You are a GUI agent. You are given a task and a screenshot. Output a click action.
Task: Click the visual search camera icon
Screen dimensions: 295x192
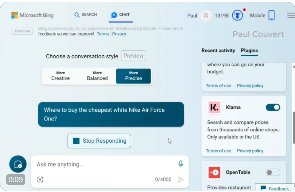click(40, 179)
